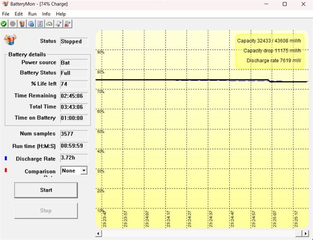The width and height of the screenshot is (313, 240).
Task: Click the 23:25:07 time axis label
Action: [275, 219]
